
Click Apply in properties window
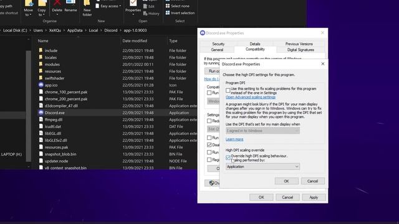314,197
